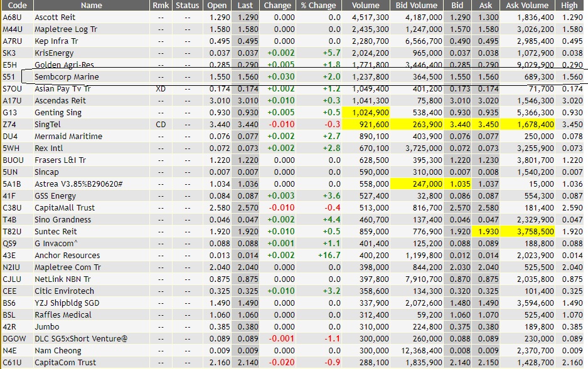
Task: Click the Status column header
Action: pos(188,5)
